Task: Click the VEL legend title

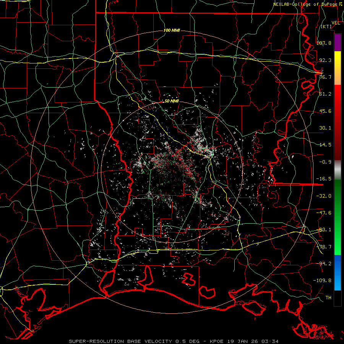Action: tap(336, 23)
